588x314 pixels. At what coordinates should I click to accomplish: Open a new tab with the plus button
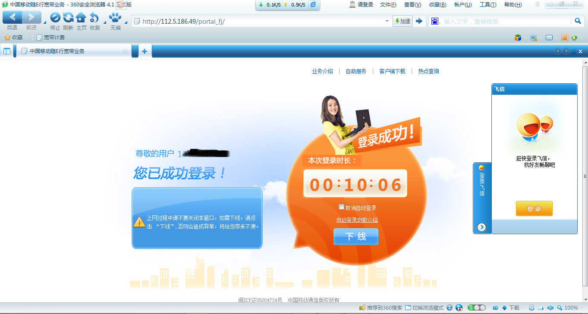145,51
